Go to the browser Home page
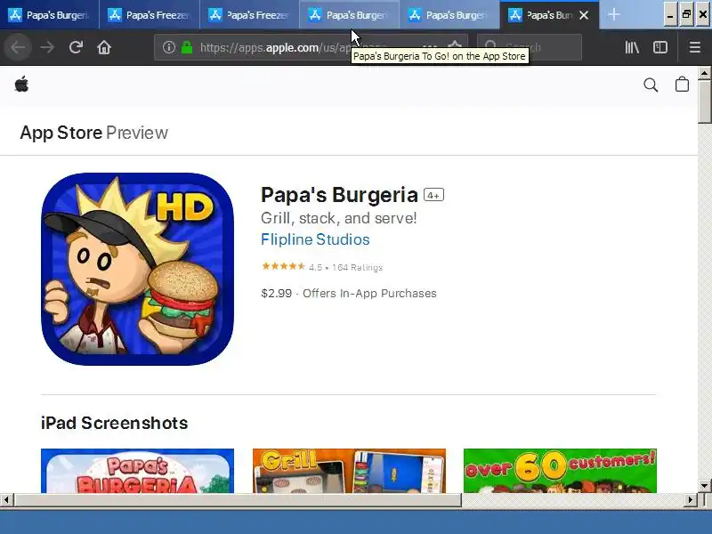712x534 pixels. click(104, 47)
